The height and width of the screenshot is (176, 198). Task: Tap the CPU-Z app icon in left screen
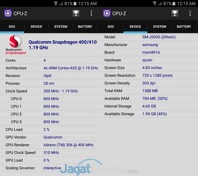[x=8, y=13]
